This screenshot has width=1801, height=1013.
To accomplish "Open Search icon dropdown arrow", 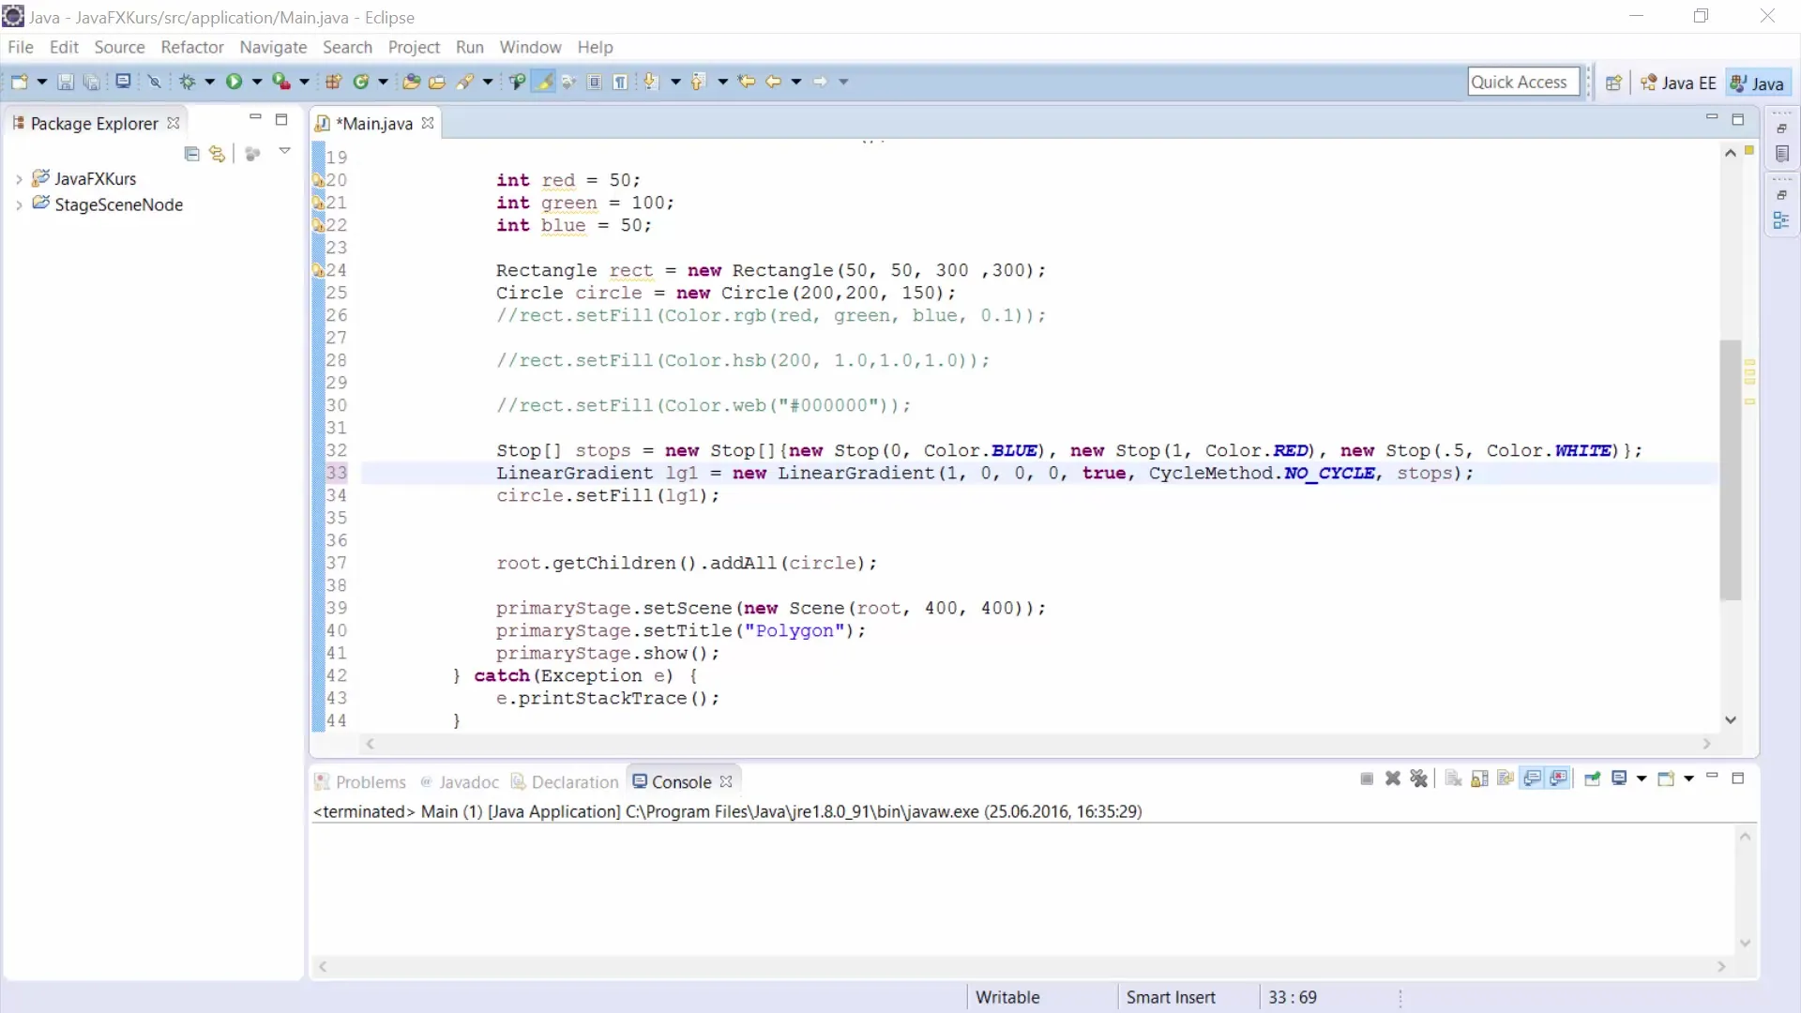I will 488,83.
